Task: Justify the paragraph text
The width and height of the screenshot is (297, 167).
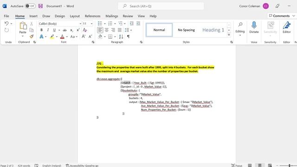Action: tap(120, 30)
